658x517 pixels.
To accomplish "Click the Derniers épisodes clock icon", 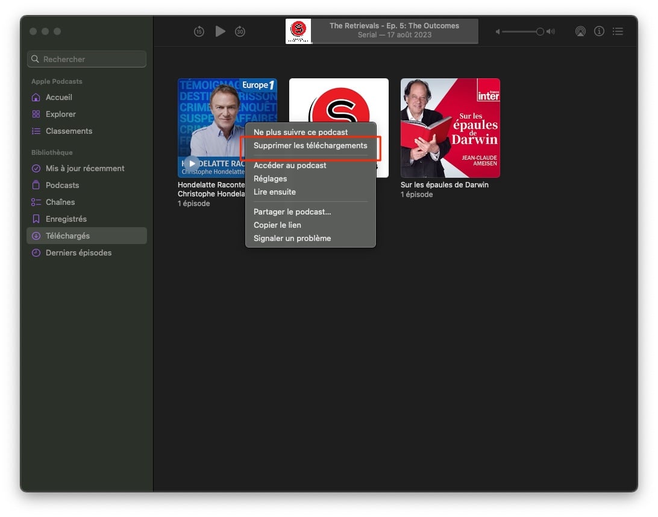I will coord(36,252).
